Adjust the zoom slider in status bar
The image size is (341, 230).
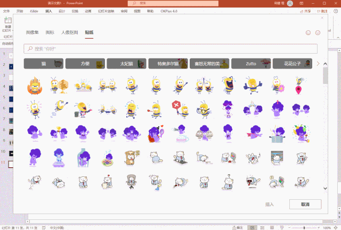(304, 228)
